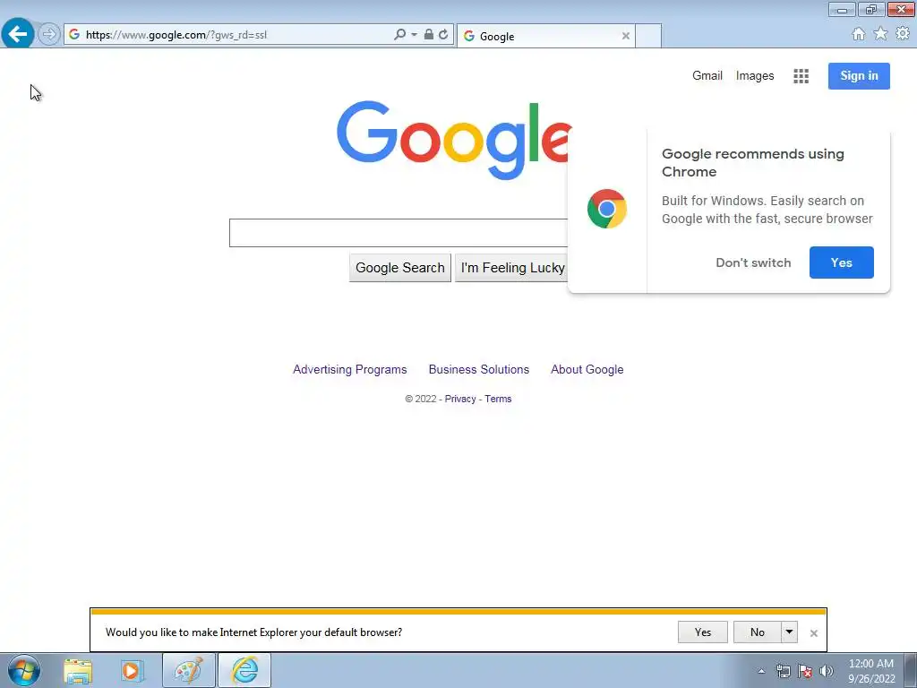Open Business Solutions link

pos(479,370)
